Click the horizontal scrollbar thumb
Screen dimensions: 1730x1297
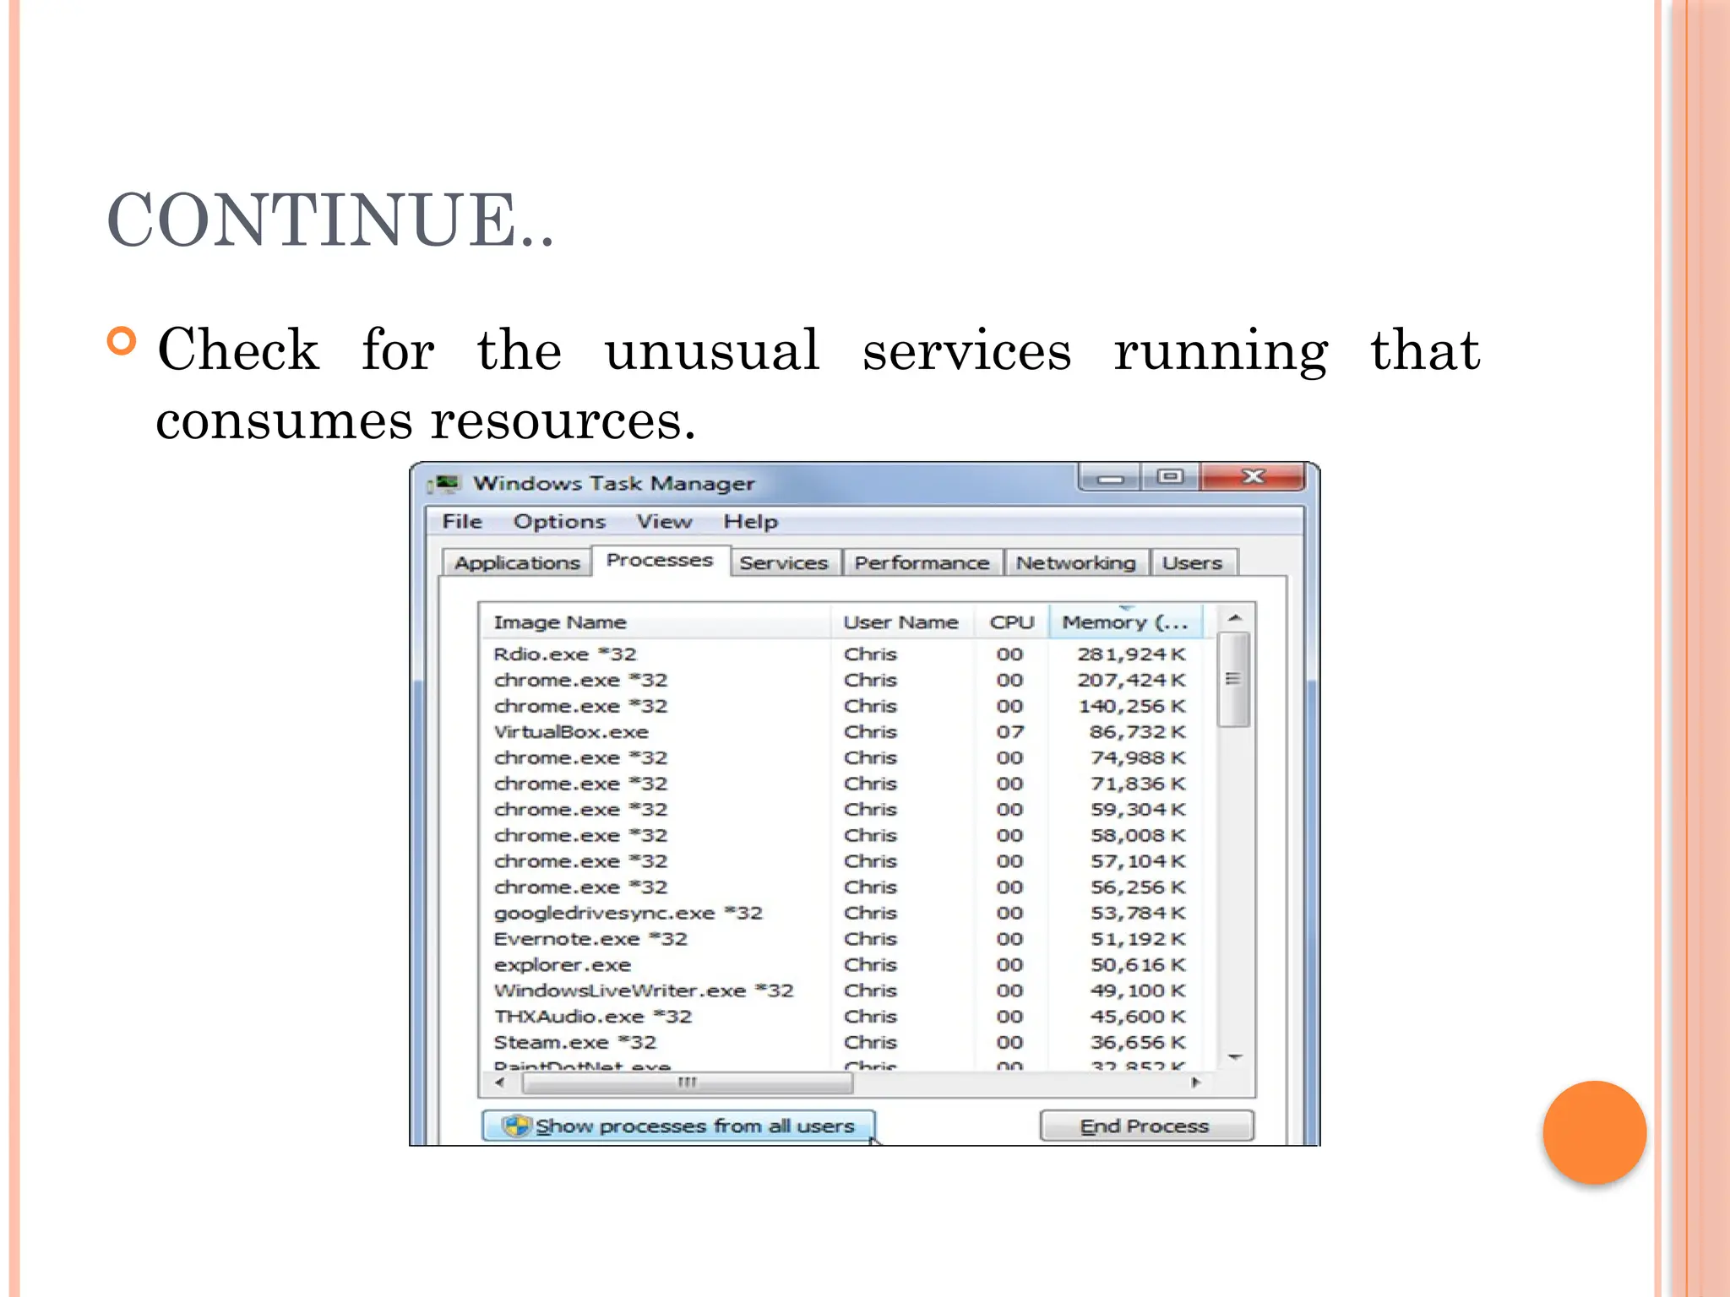(x=687, y=1083)
